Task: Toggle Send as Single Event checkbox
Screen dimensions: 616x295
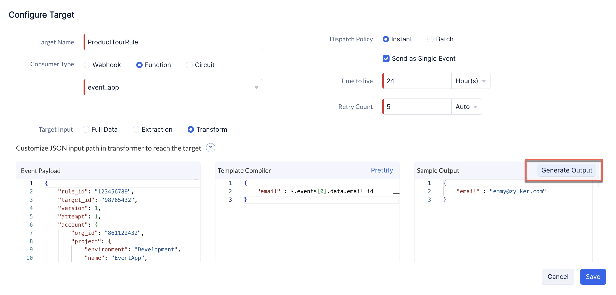Action: click(x=386, y=58)
